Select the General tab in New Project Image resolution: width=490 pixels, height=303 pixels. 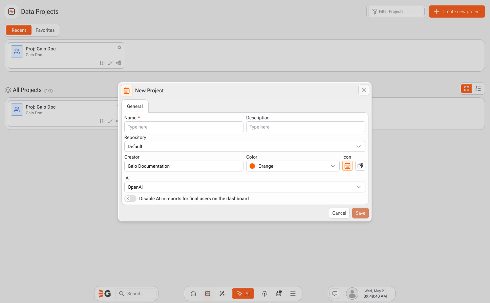click(135, 106)
